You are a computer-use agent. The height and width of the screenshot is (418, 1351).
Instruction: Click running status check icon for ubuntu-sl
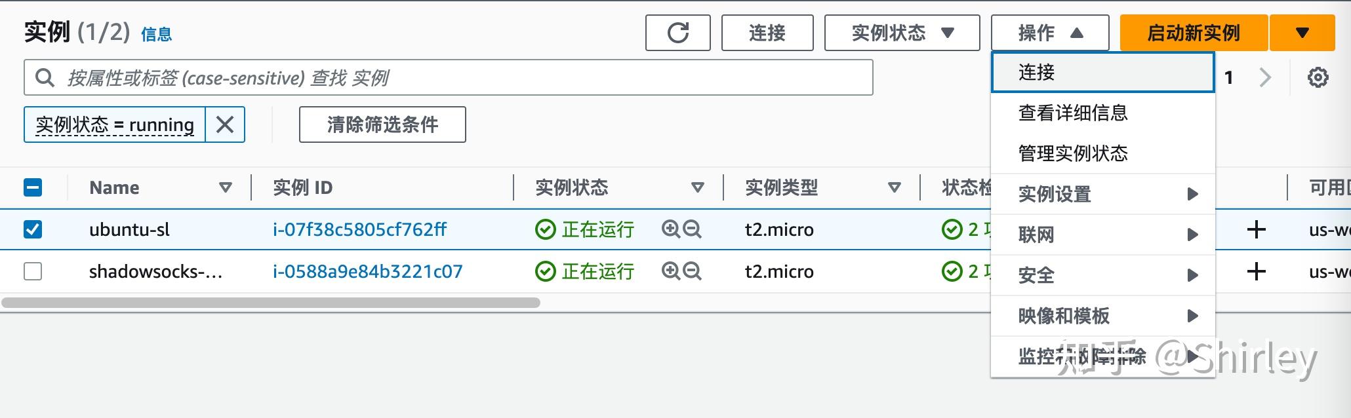[x=545, y=230]
